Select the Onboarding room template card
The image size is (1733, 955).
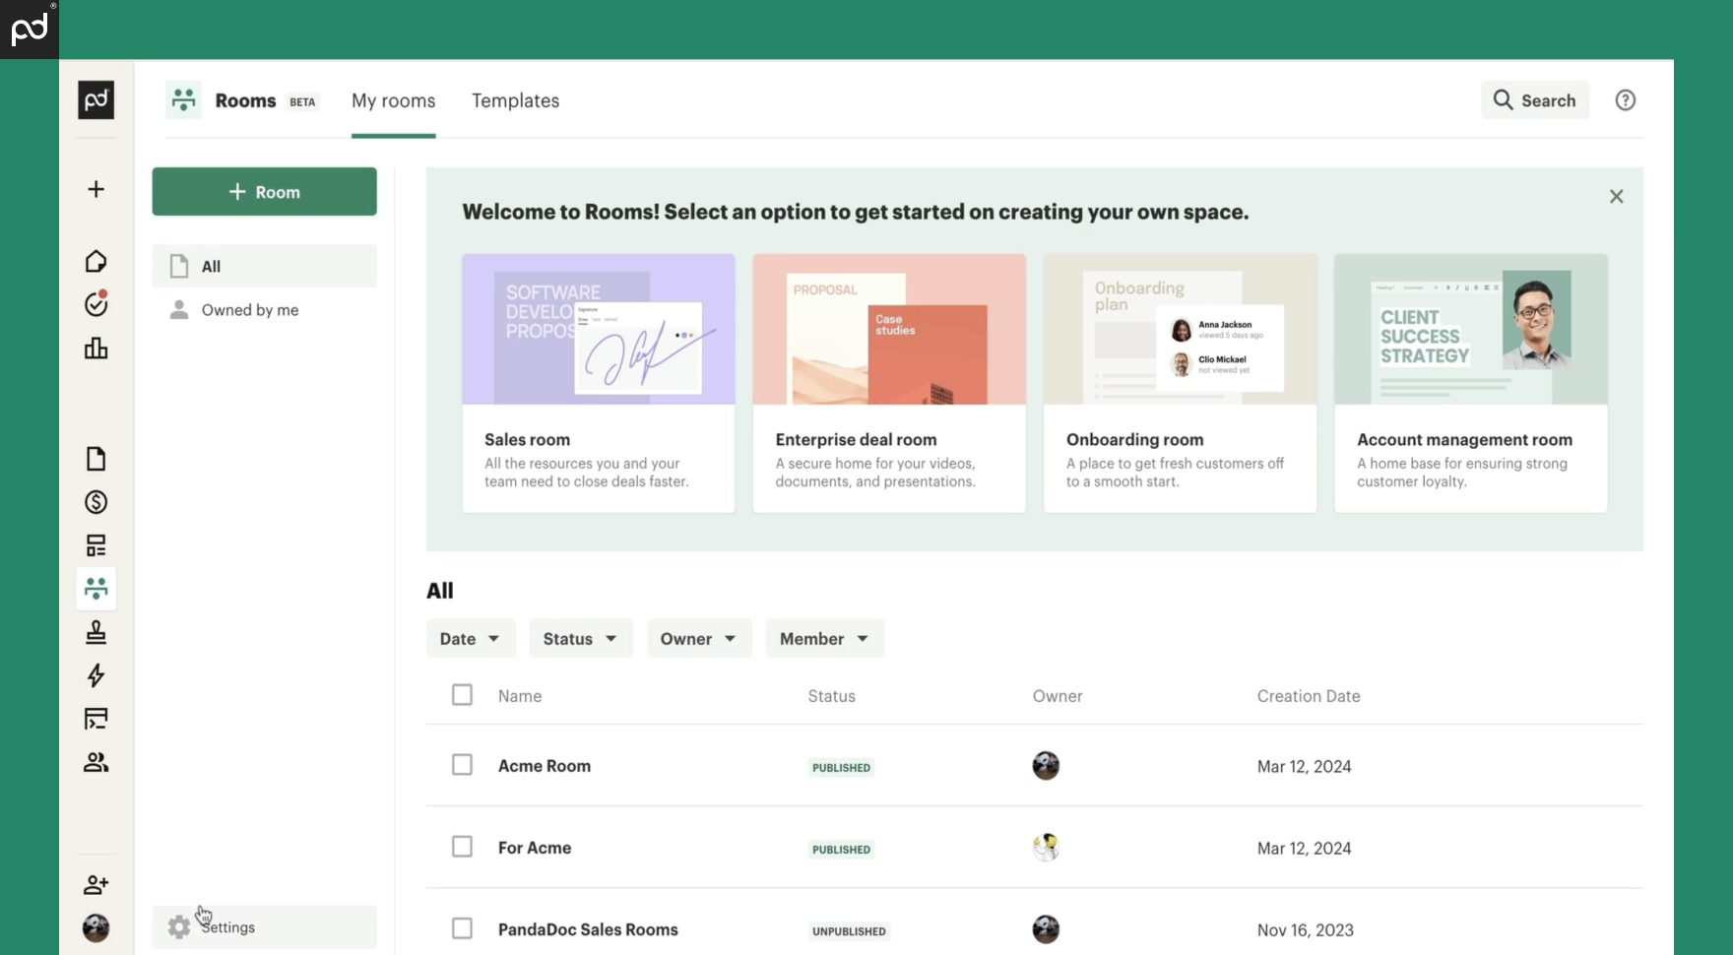(1180, 383)
